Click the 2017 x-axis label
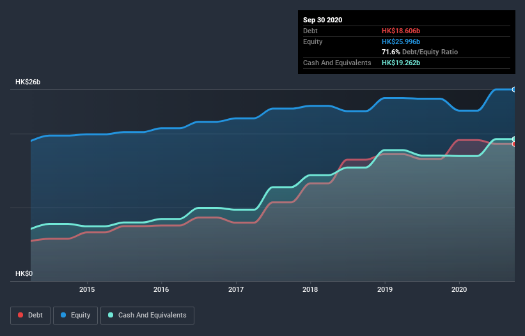This screenshot has height=336, width=525. pyautogui.click(x=236, y=289)
